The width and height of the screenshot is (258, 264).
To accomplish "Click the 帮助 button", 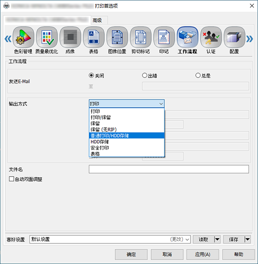I will [239, 254].
